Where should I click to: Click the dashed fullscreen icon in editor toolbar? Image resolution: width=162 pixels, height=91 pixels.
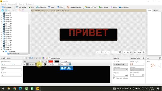coord(26,58)
